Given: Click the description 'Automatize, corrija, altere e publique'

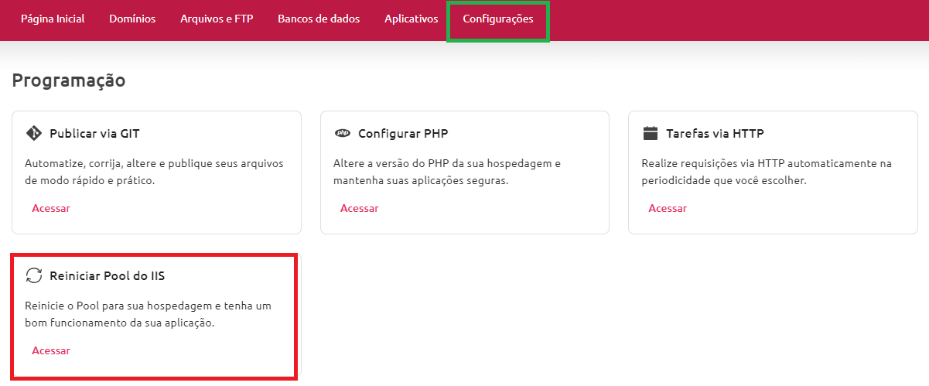Looking at the screenshot, I should (x=154, y=172).
